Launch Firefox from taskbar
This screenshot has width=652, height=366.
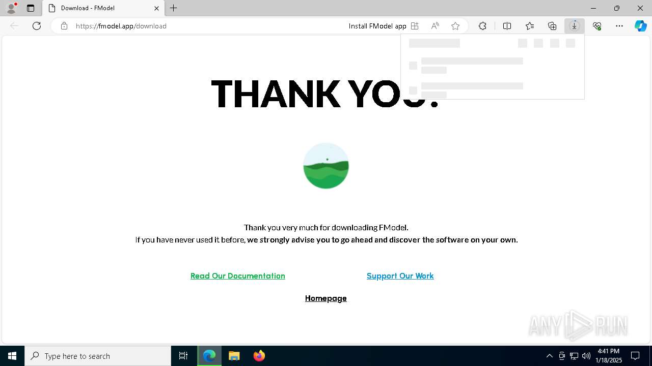point(259,356)
